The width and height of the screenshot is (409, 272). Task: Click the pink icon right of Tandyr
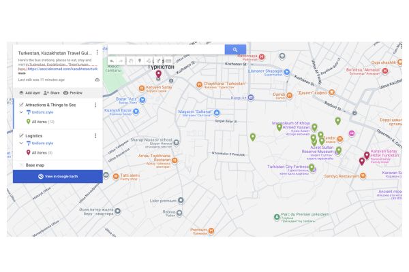[x=352, y=133]
